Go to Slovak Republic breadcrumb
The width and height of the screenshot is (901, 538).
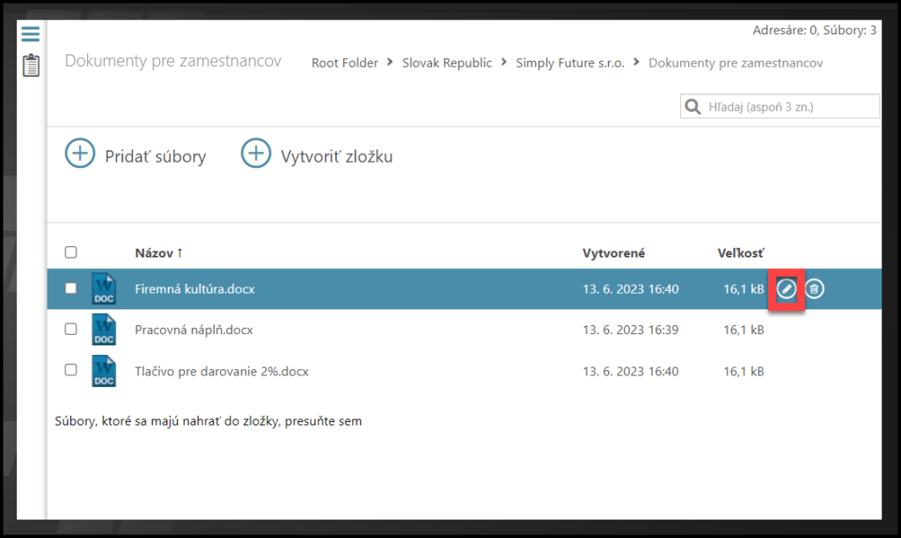point(447,63)
